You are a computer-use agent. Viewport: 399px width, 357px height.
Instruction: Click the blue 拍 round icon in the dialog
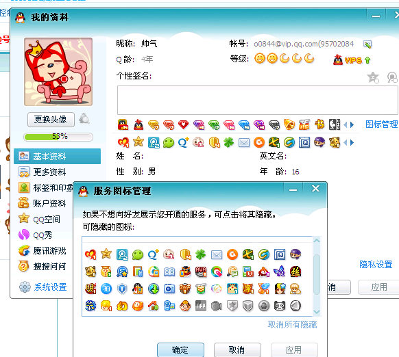click(x=106, y=289)
